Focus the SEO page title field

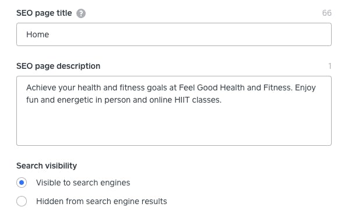[x=174, y=34]
